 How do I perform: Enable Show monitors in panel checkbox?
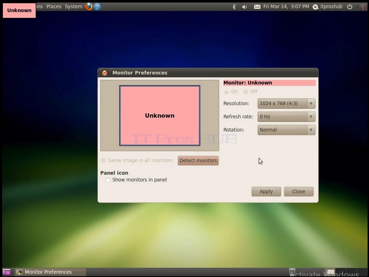pyautogui.click(x=108, y=180)
